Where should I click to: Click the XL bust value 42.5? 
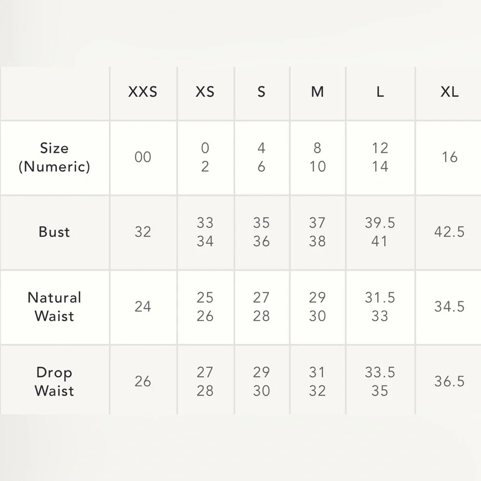(x=449, y=232)
